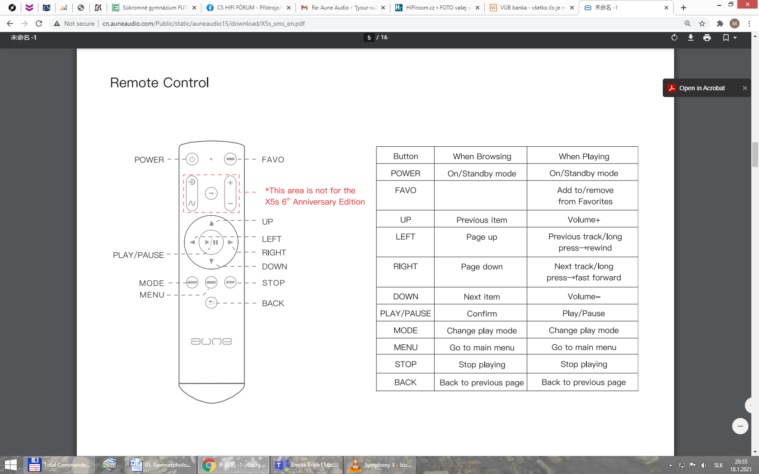Show hidden system tray icons

(670, 465)
